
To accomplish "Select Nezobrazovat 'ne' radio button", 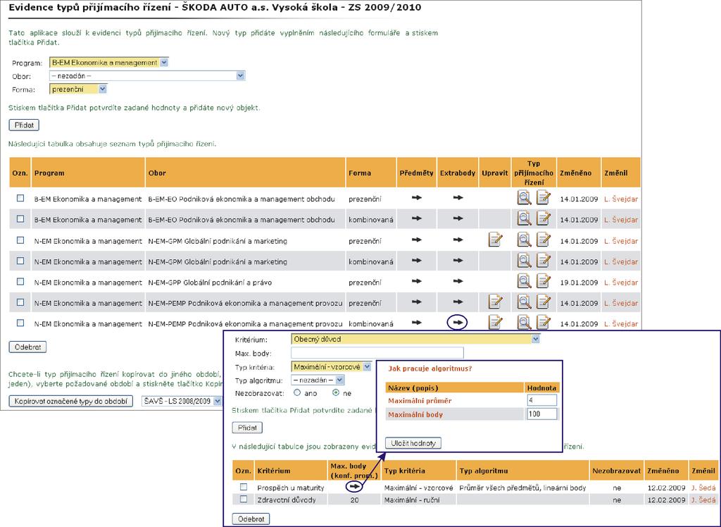I will click(x=336, y=392).
